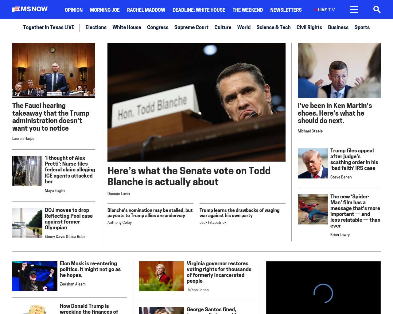Go to Newsletters page
The width and height of the screenshot is (393, 314).
[286, 10]
